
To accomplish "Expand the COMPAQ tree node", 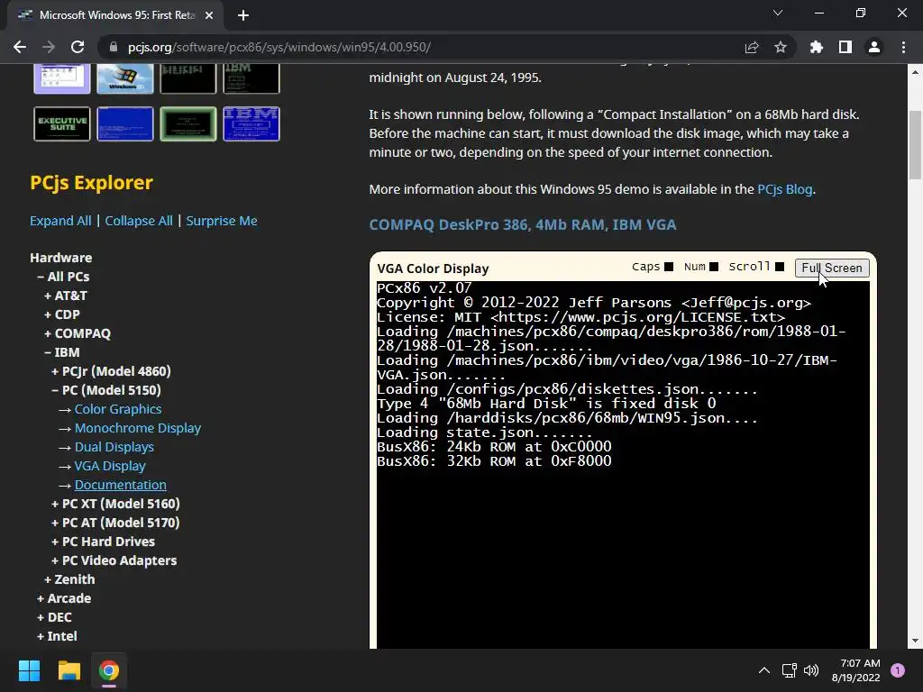I will 78,333.
